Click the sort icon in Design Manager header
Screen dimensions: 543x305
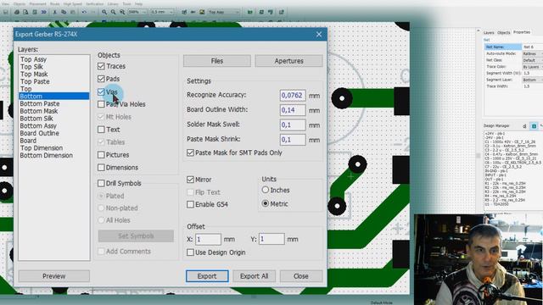tap(524, 126)
